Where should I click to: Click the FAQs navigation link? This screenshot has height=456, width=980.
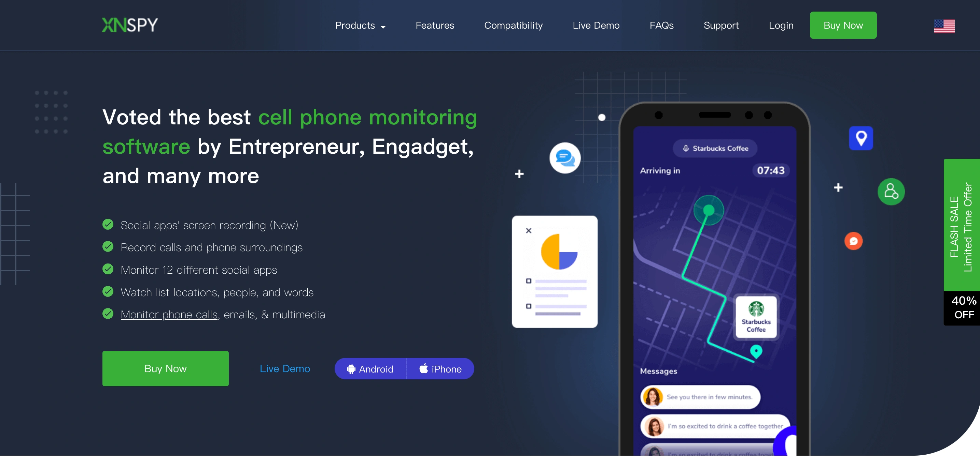pos(662,25)
